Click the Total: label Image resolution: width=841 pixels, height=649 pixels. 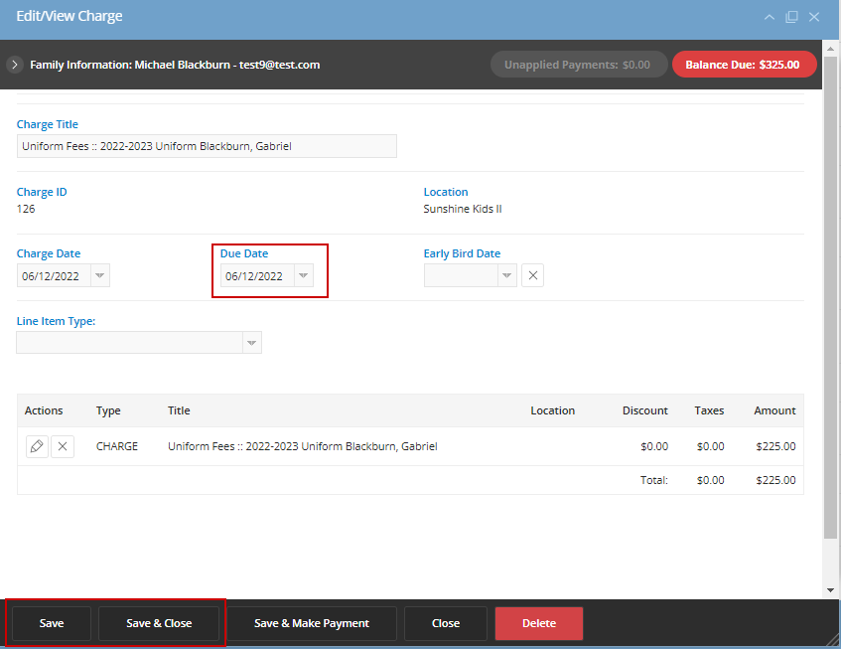653,480
